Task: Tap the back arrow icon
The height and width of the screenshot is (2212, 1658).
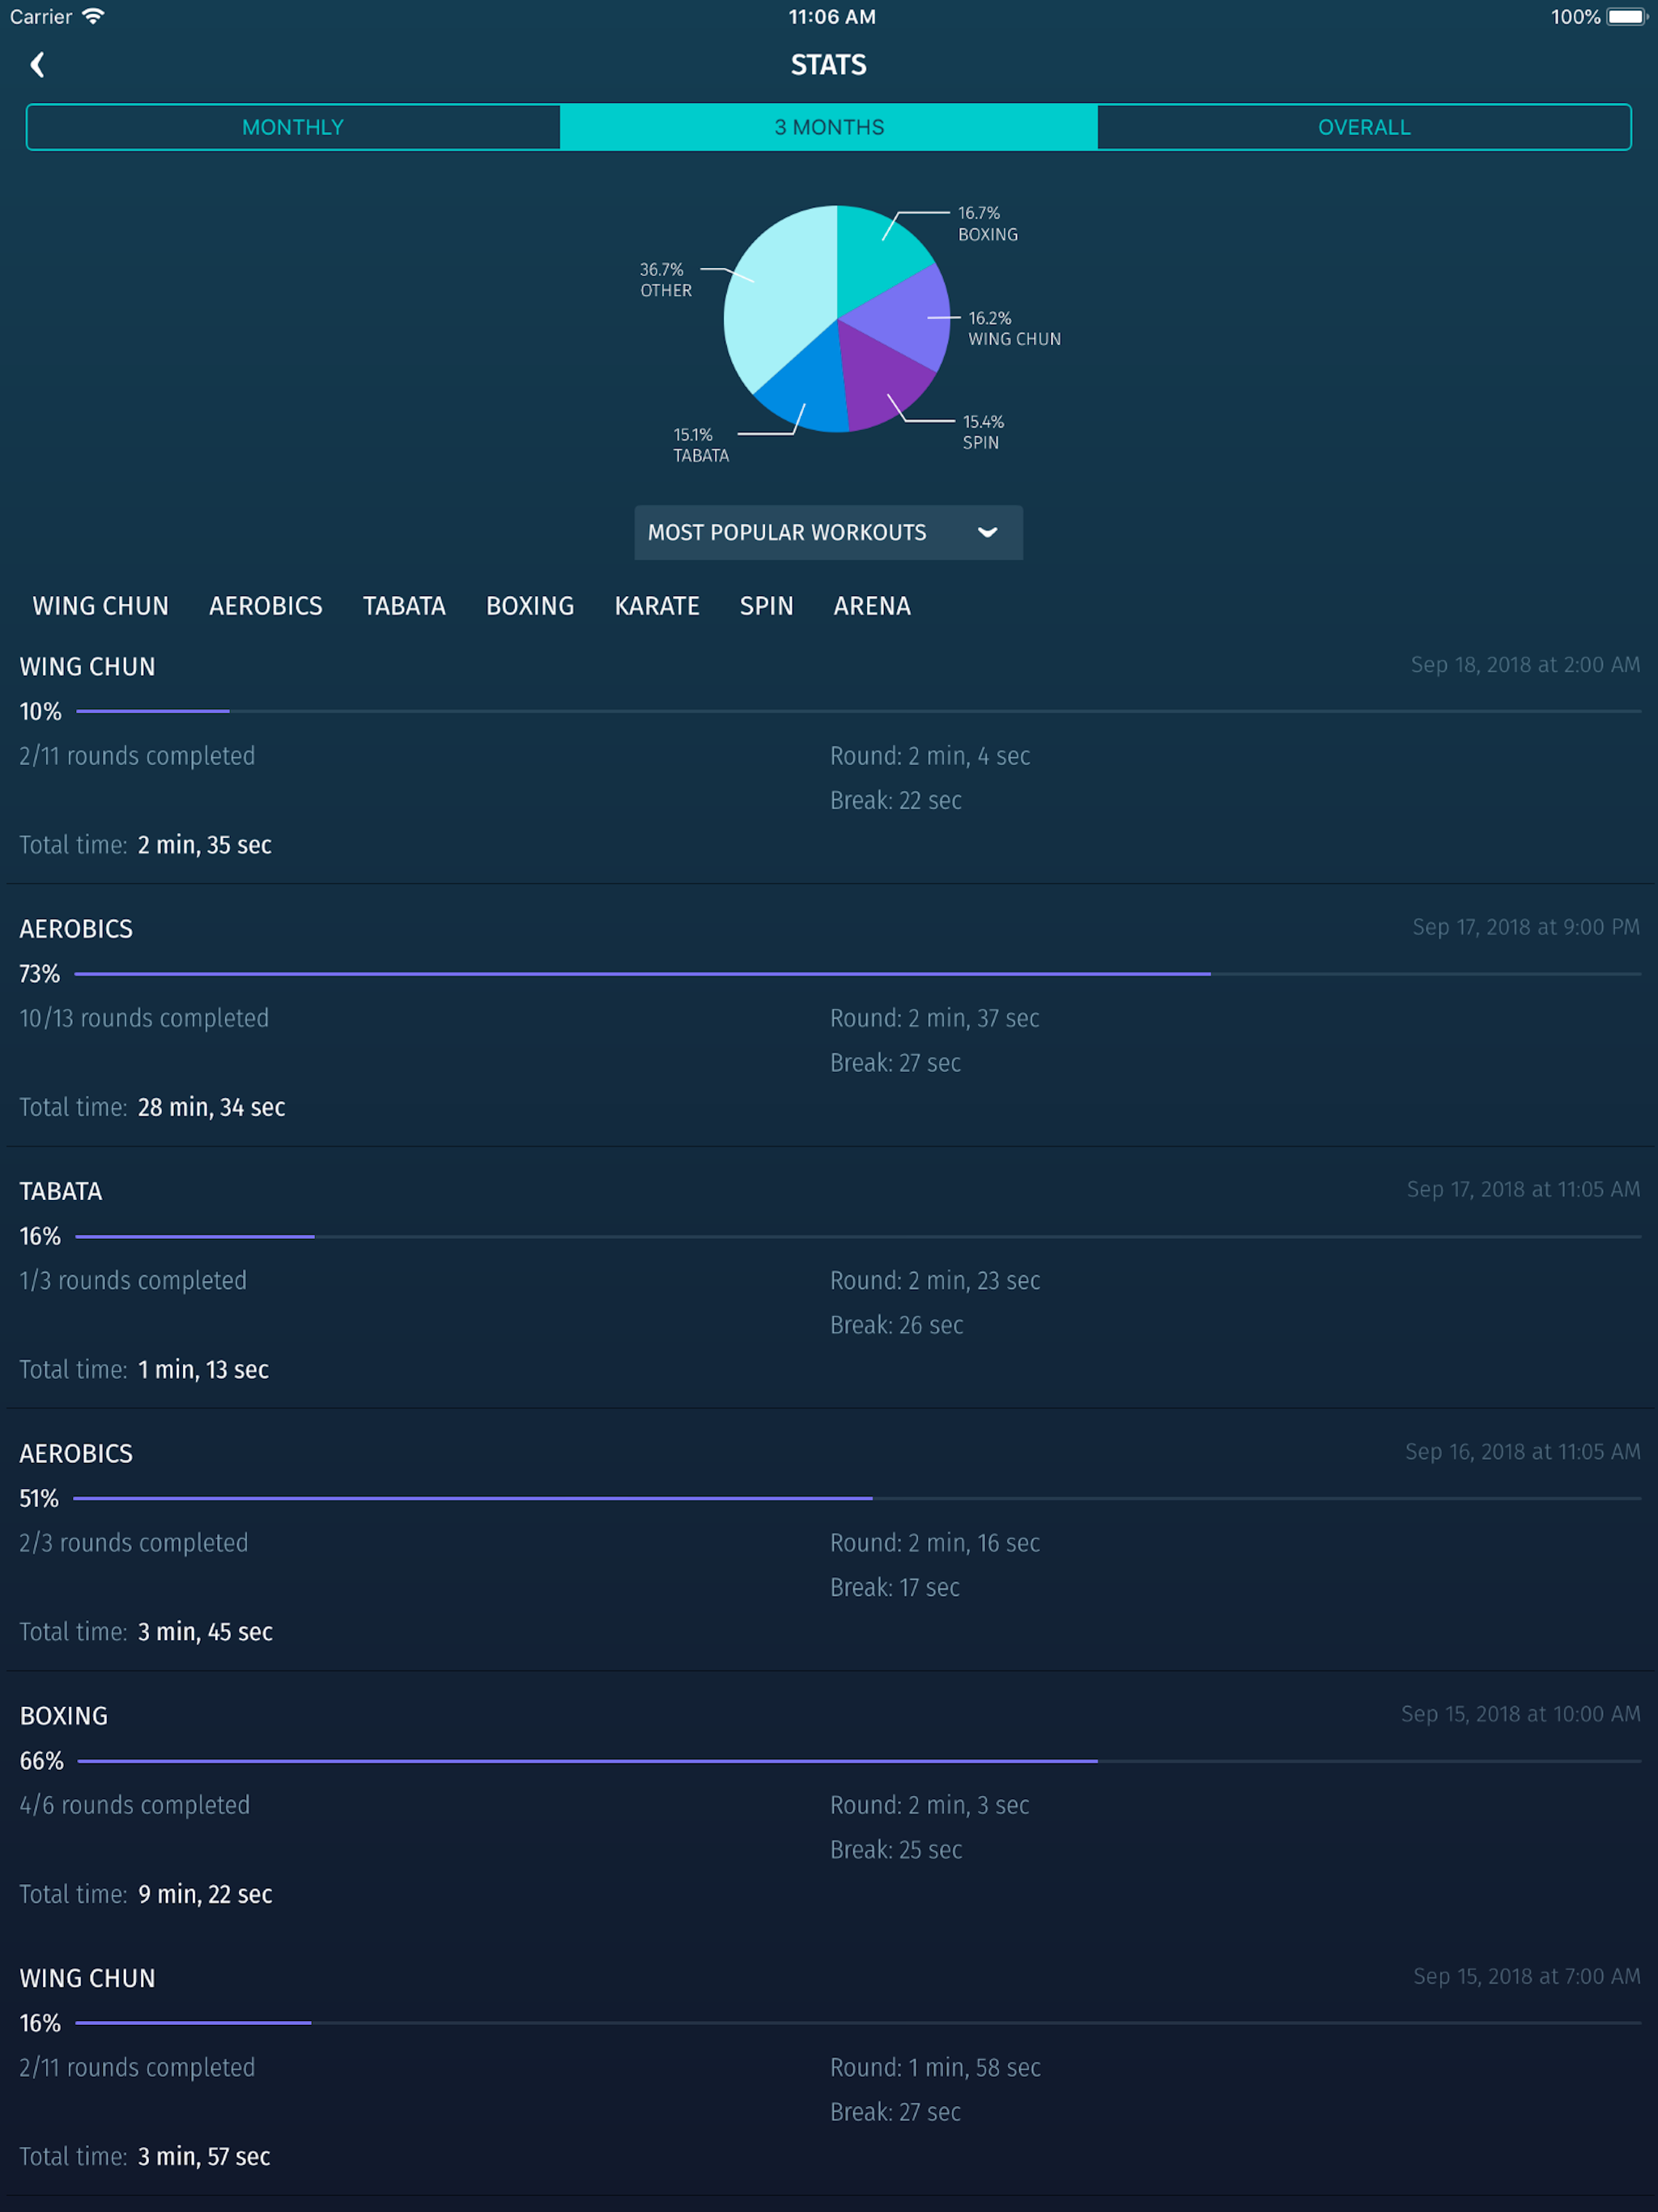Action: pos(37,65)
